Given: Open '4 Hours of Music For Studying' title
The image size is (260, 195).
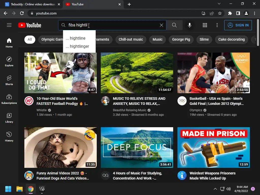Looking at the screenshot, I should 137,176.
